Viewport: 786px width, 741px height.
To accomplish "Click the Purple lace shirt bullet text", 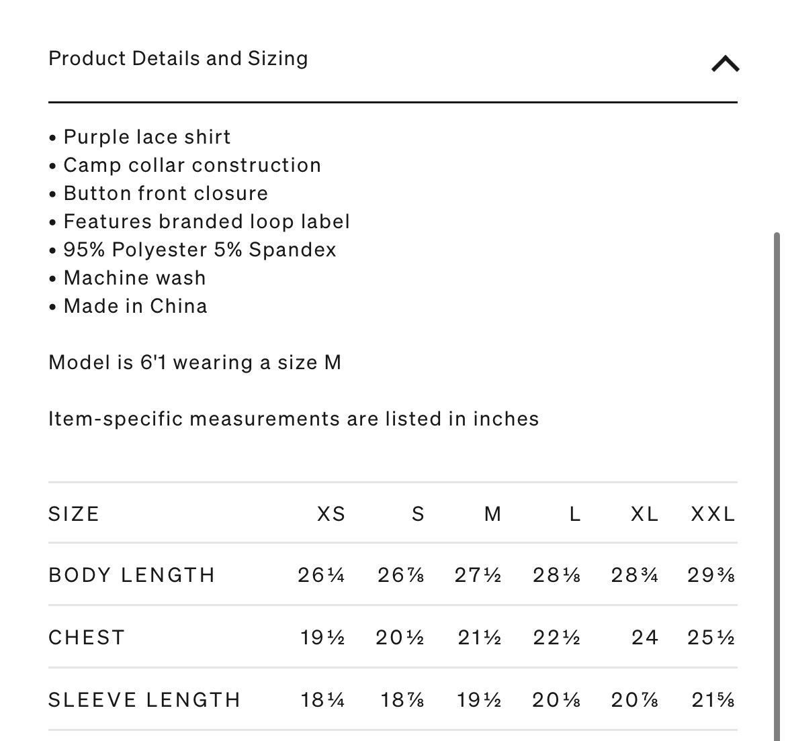I will (147, 137).
